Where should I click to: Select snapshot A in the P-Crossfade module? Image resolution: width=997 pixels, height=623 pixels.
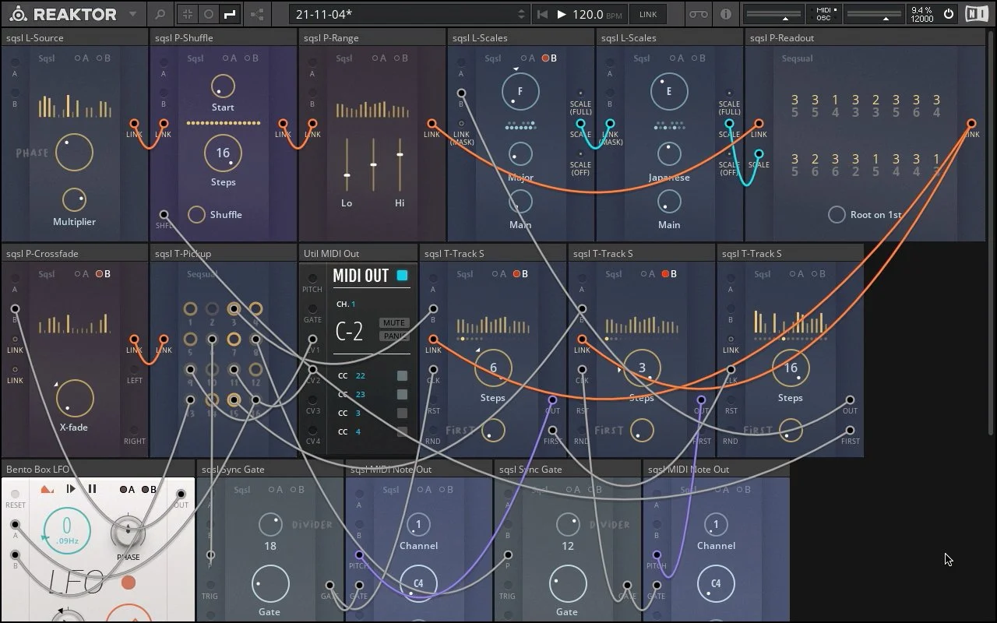82,274
